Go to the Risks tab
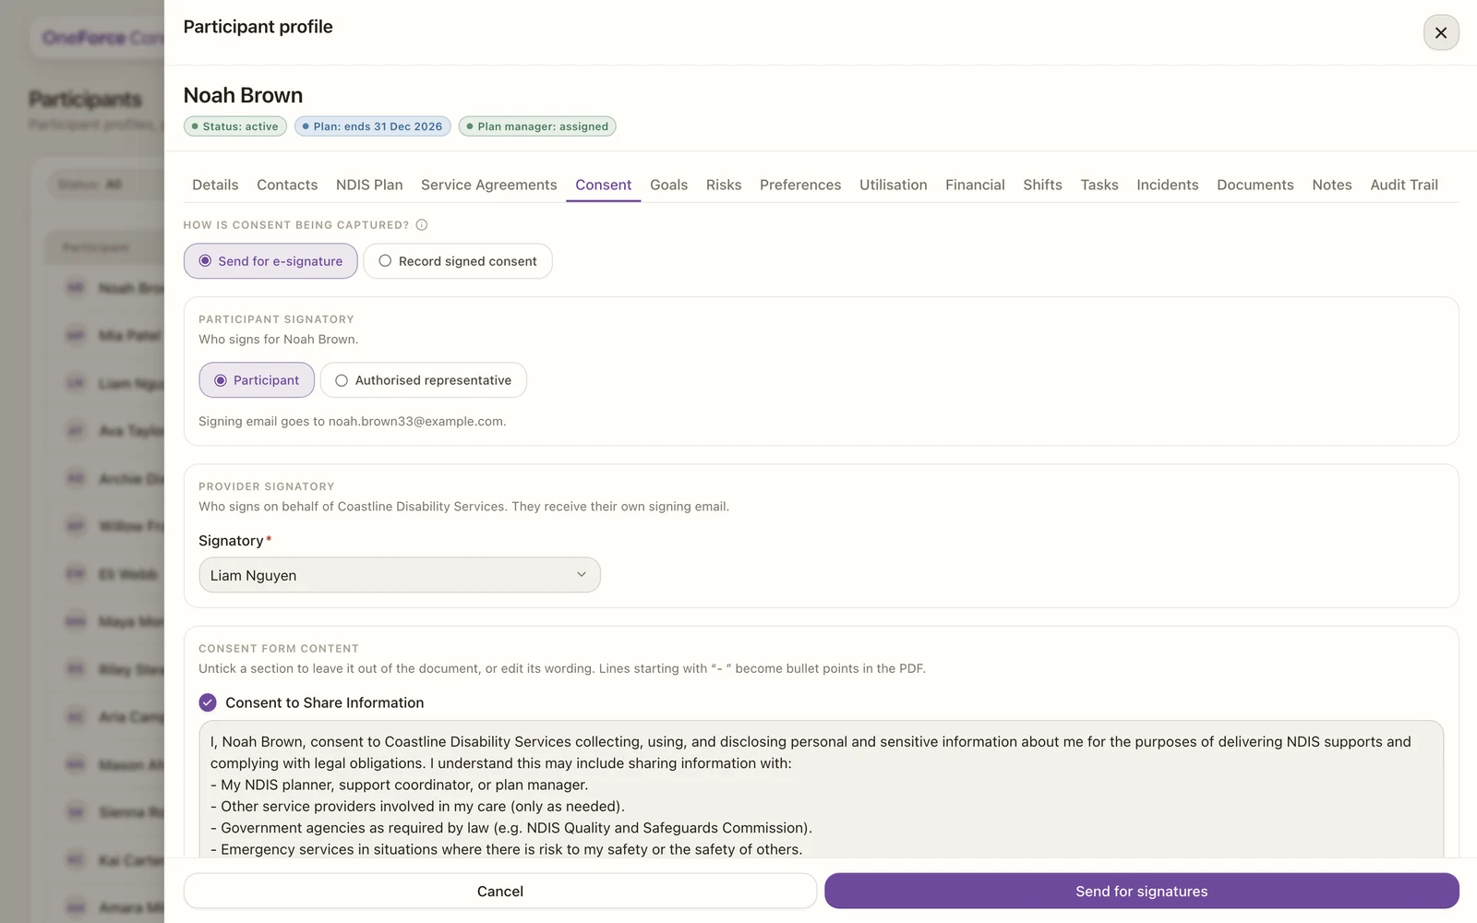The image size is (1477, 923). 724,185
